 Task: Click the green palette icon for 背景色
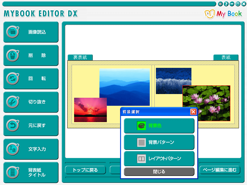(x=141, y=125)
